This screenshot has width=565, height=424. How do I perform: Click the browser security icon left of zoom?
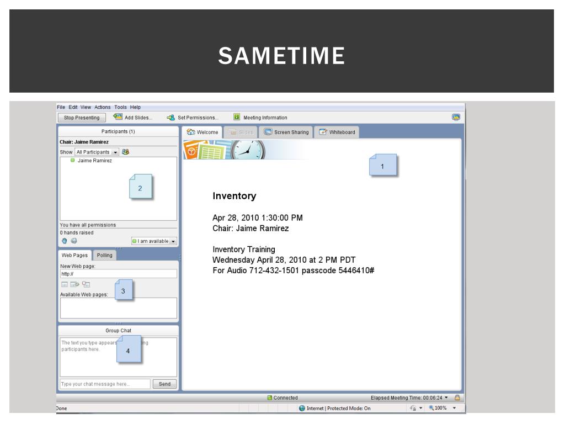[413, 408]
